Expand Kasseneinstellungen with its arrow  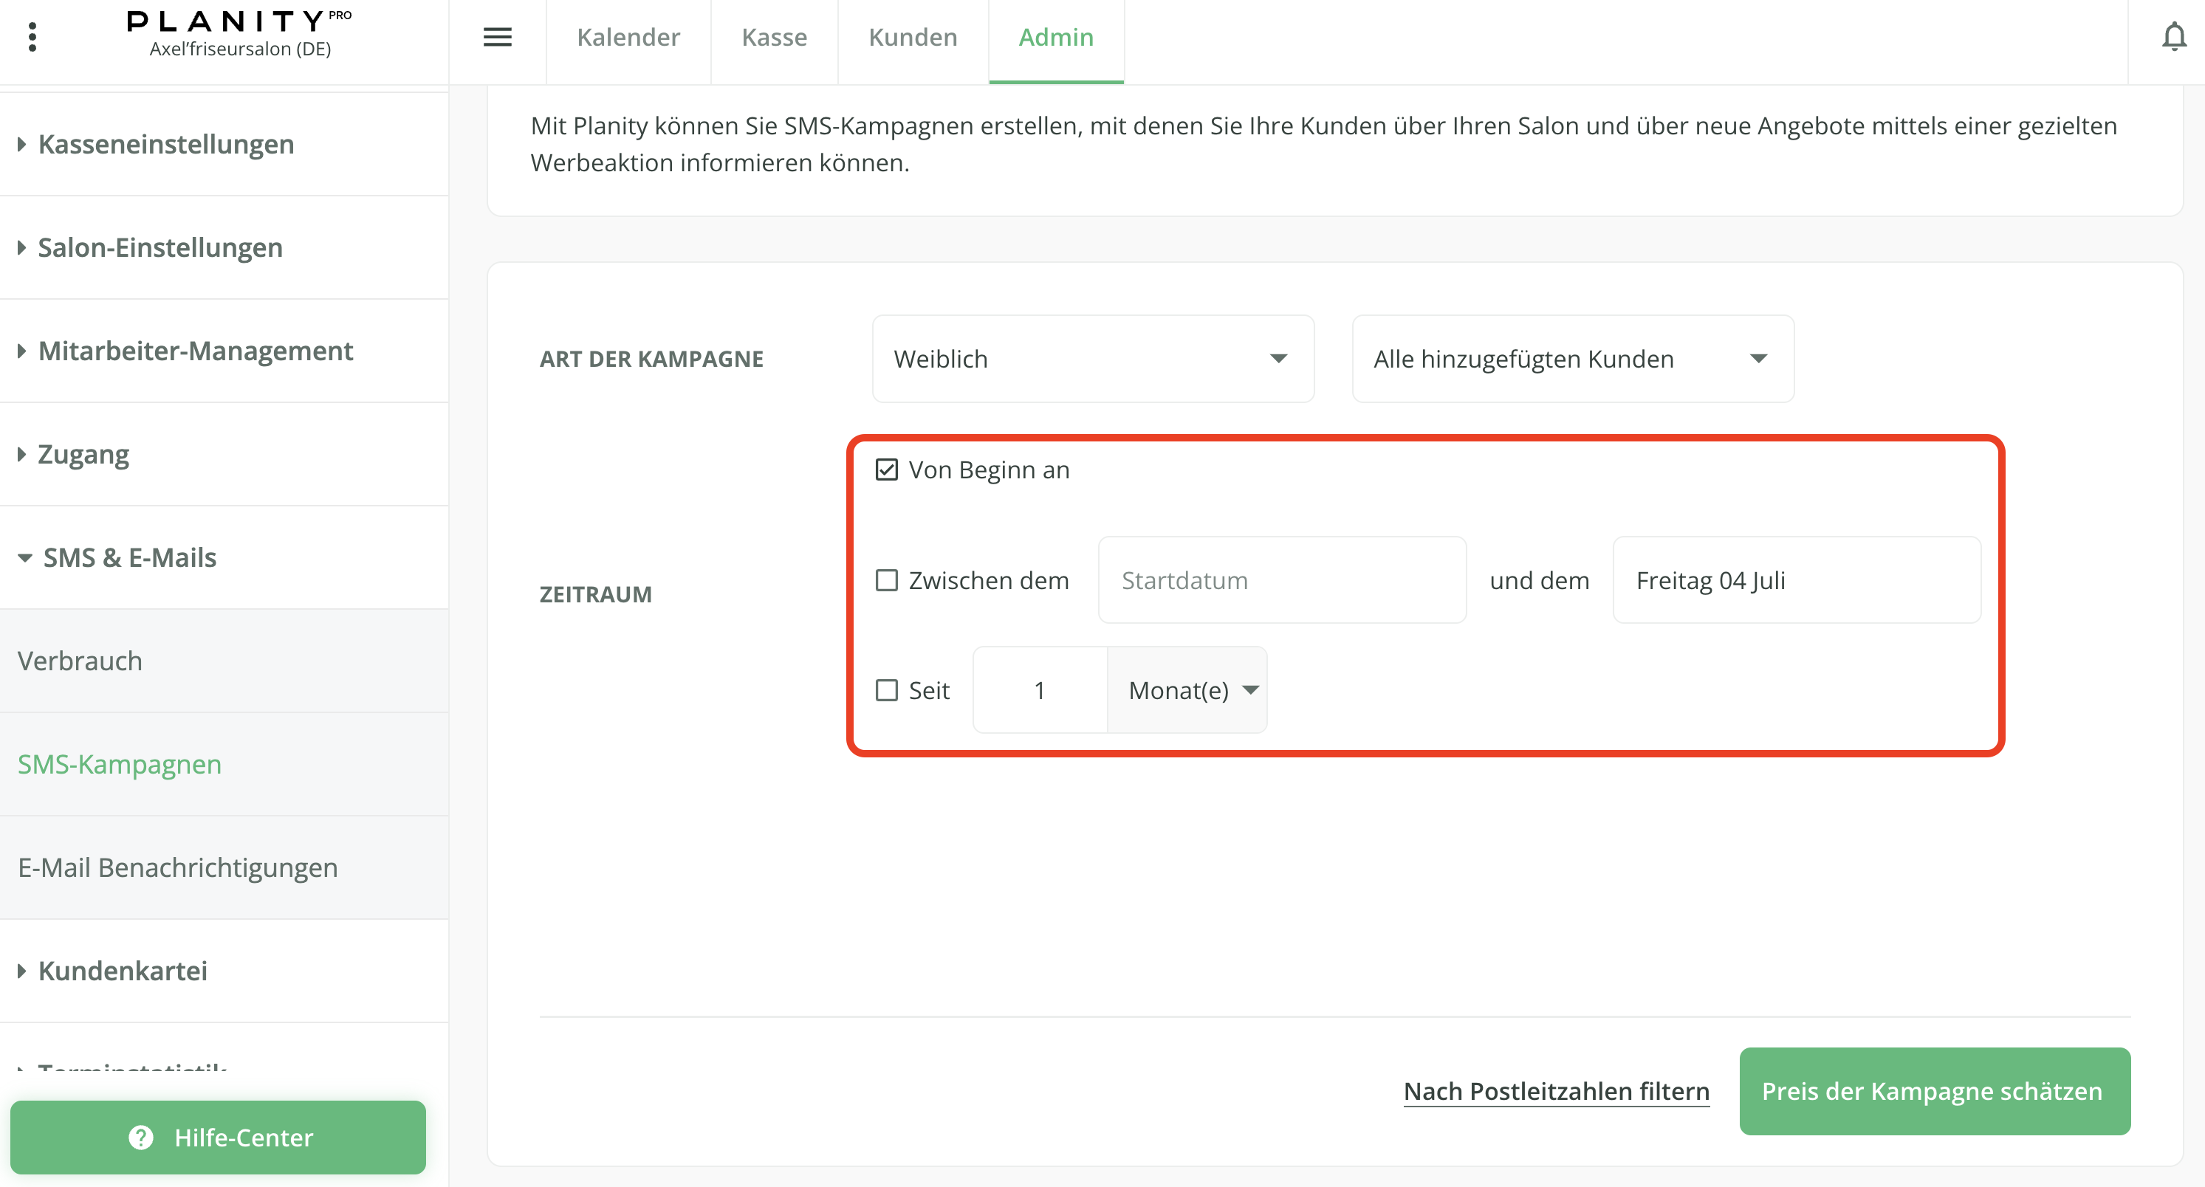pos(21,145)
